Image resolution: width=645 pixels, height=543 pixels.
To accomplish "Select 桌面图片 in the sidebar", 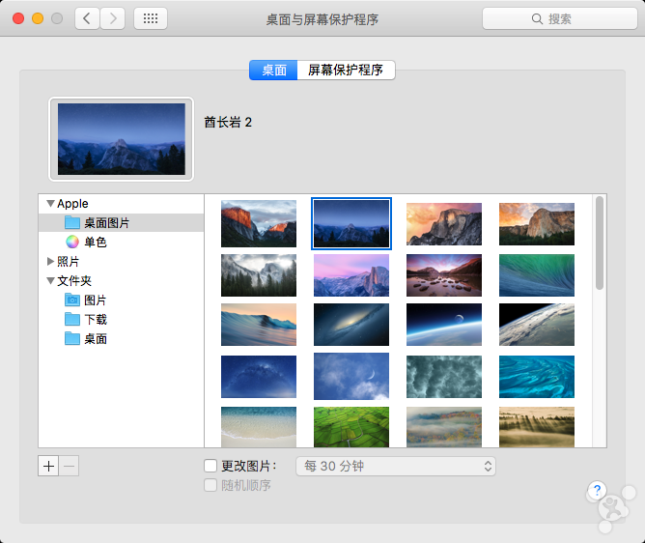I will tap(106, 223).
